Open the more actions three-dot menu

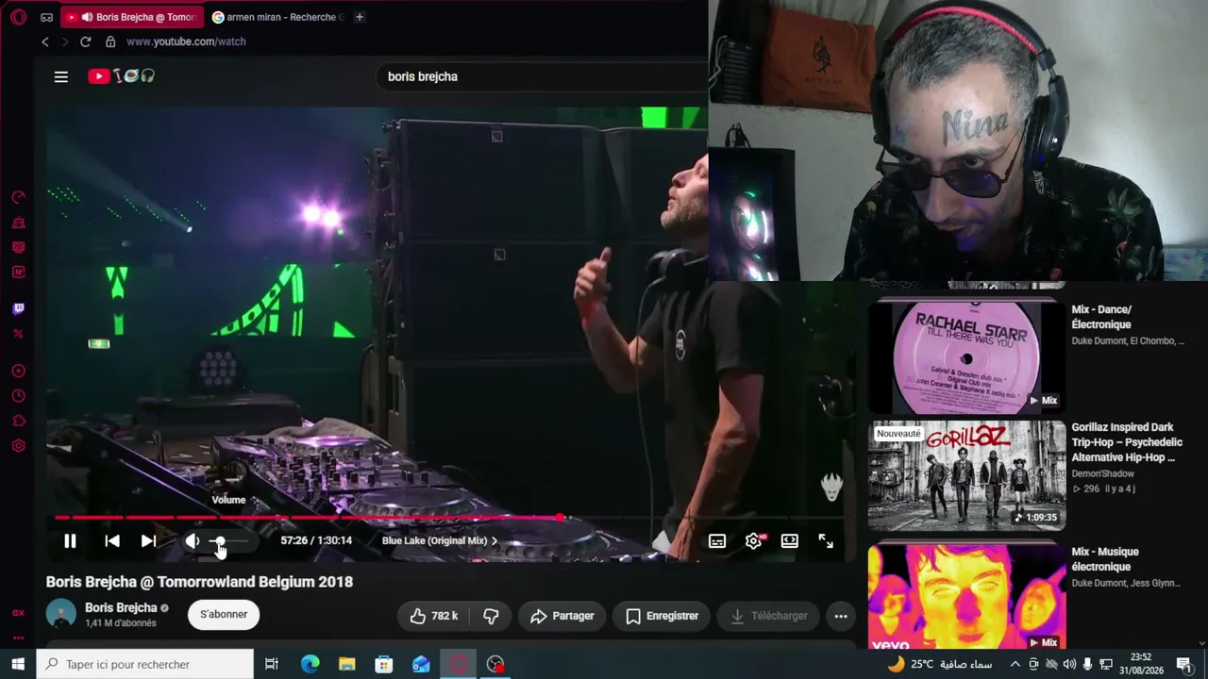click(x=841, y=616)
